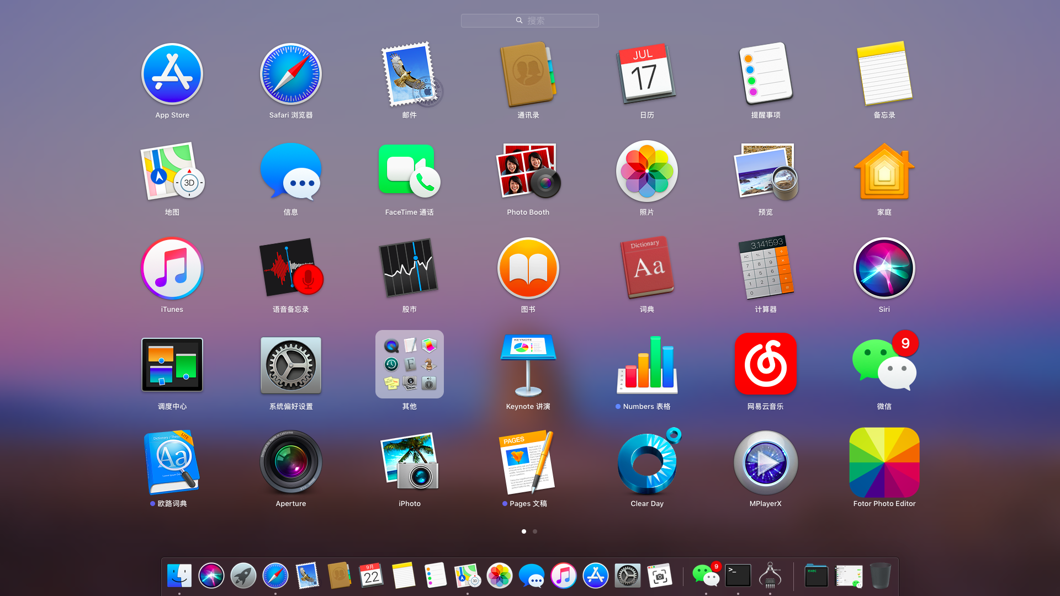Open the 地图 maps app
Image resolution: width=1060 pixels, height=596 pixels.
click(172, 171)
